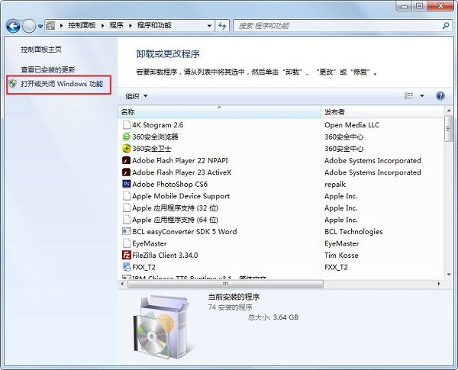
Task: Click the Adobe PhotoShop CS6 icon
Action: point(126,184)
